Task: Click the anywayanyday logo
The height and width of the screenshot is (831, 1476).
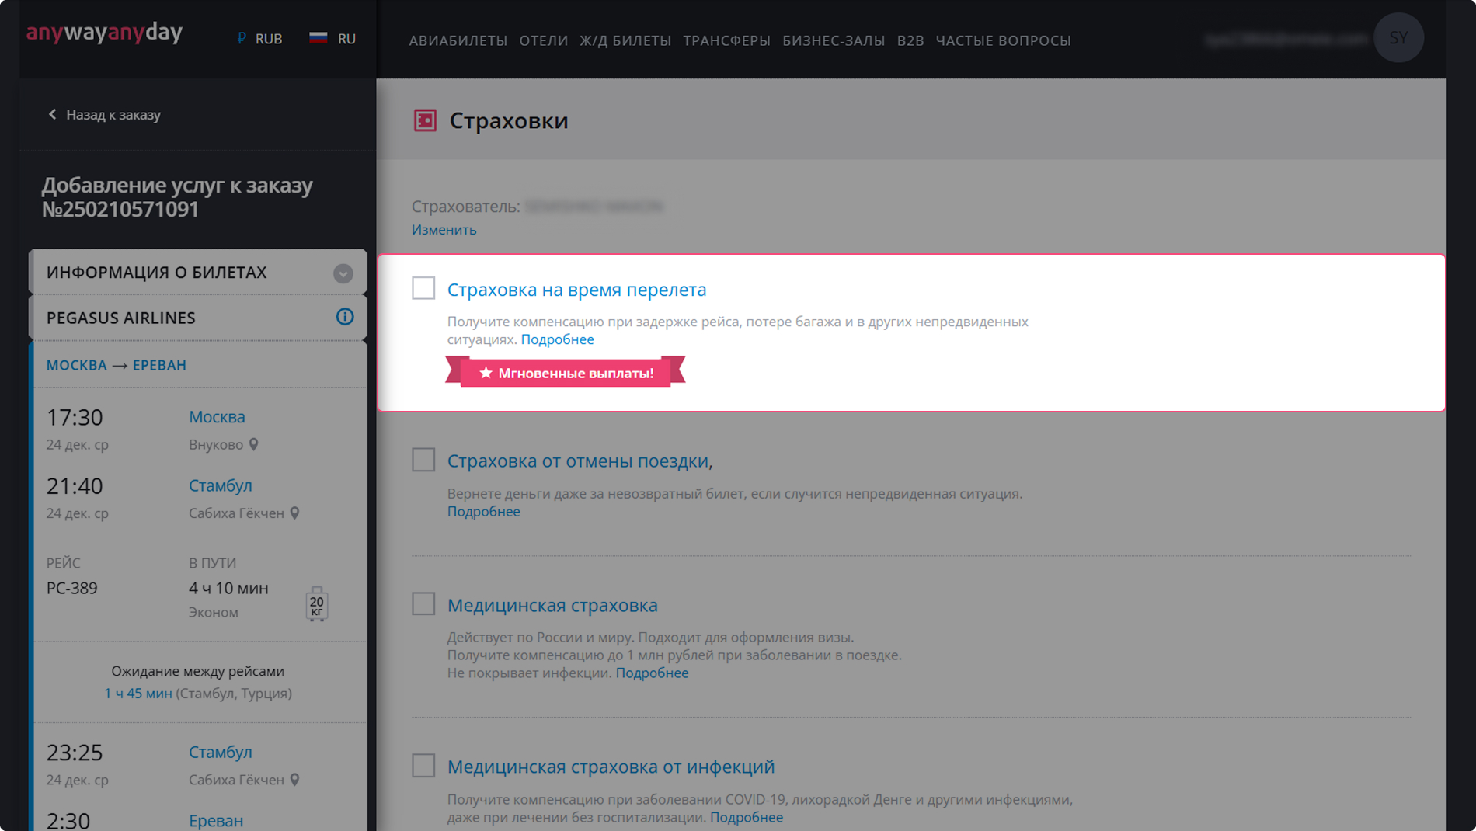Action: coord(104,33)
